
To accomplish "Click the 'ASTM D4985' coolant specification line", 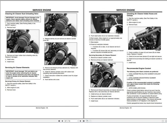I will click(x=136, y=88).
